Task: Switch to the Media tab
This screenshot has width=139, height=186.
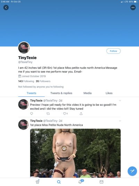Action: pyautogui.click(x=88, y=93)
